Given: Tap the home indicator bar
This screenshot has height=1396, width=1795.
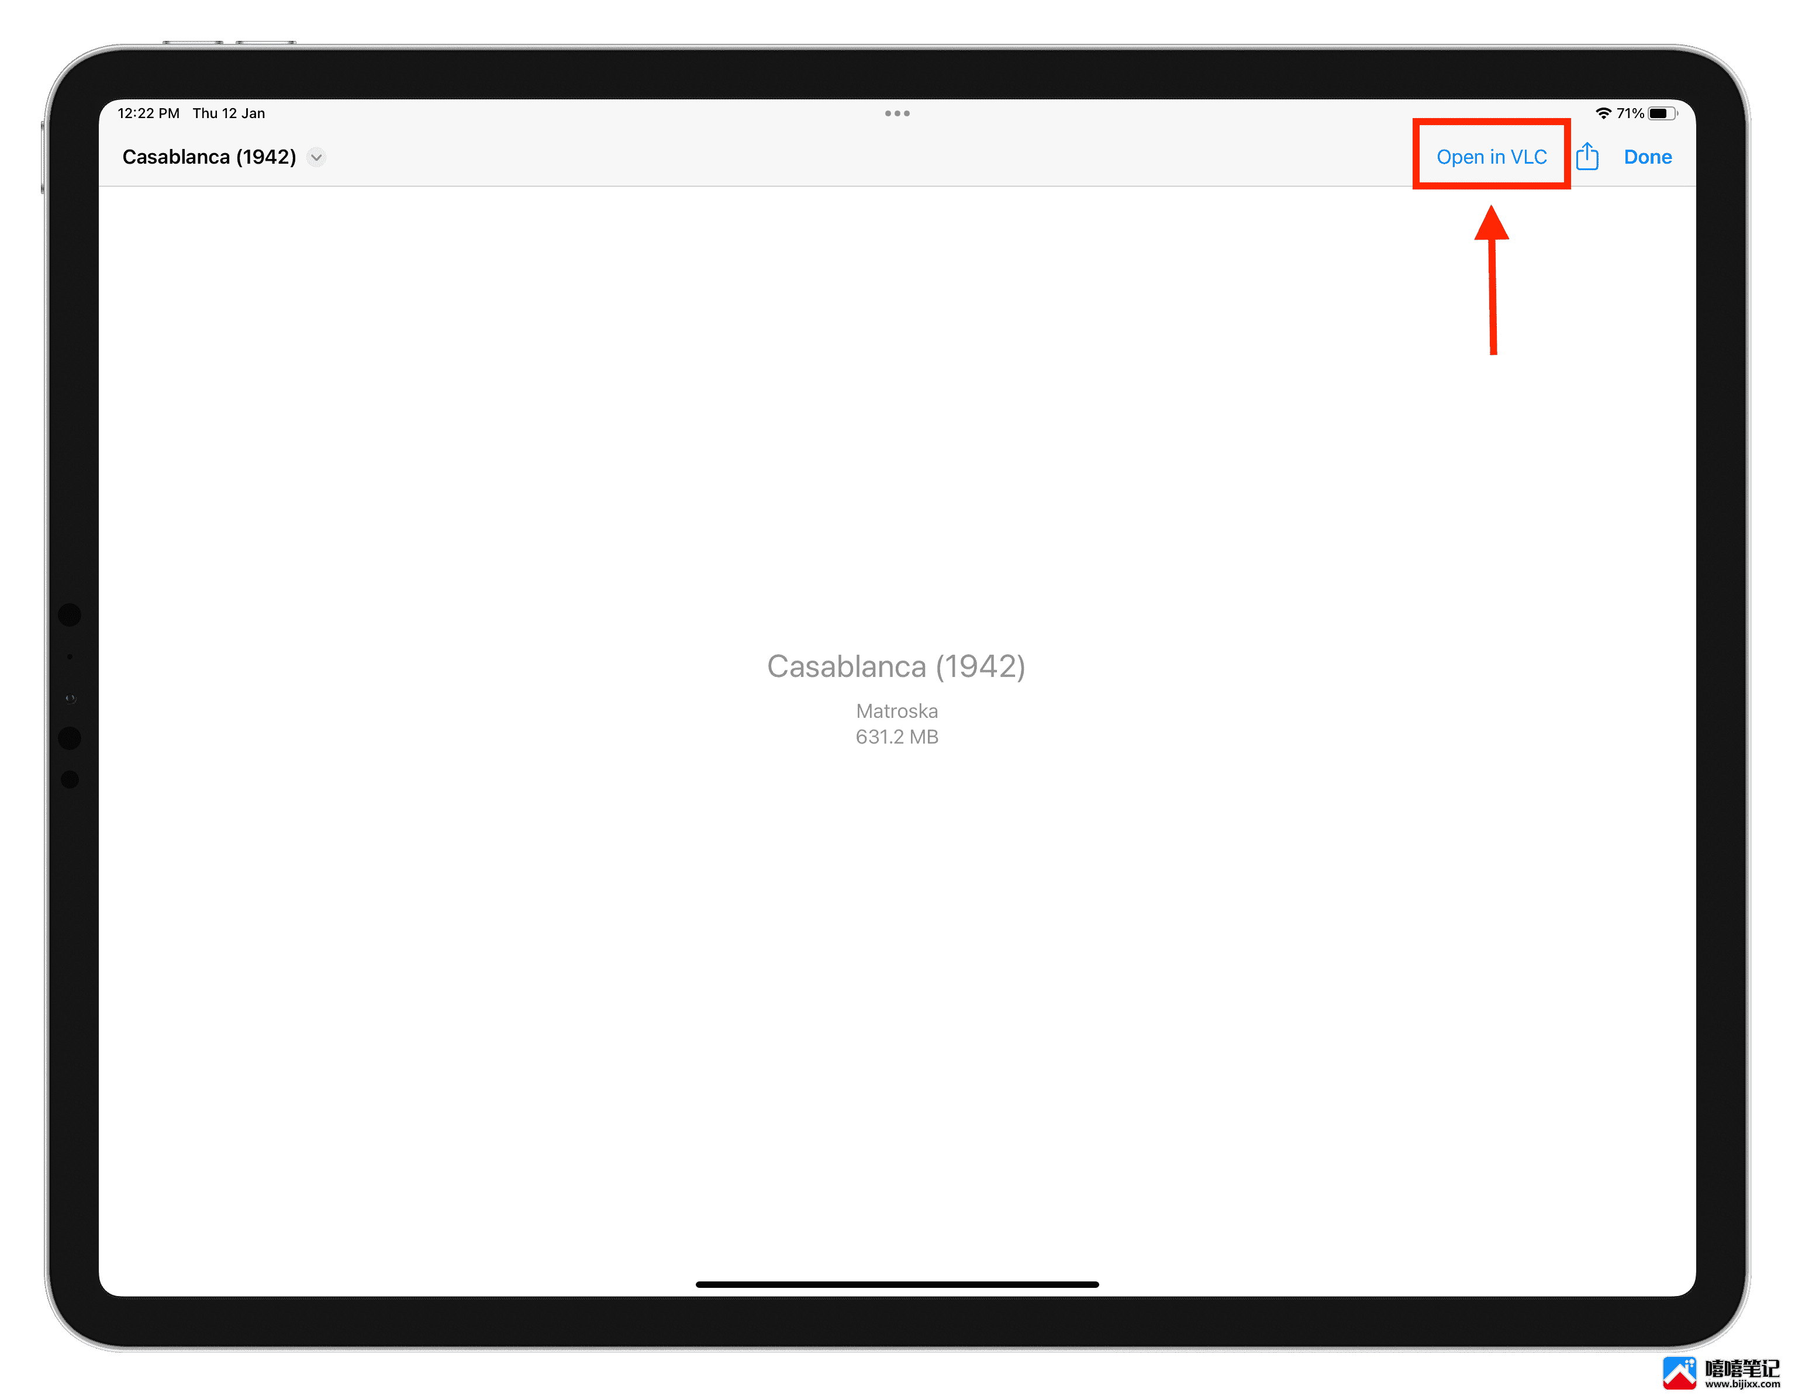Looking at the screenshot, I should 897,1284.
